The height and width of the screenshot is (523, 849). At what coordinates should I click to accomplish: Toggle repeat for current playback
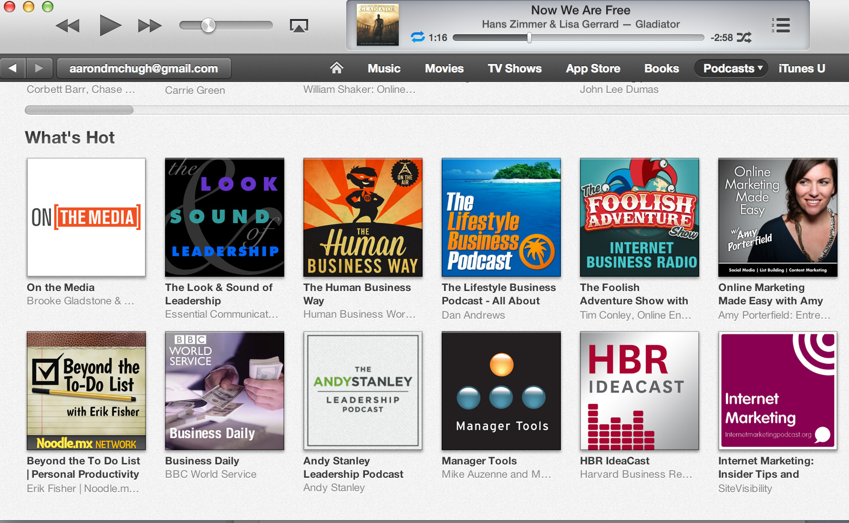417,37
